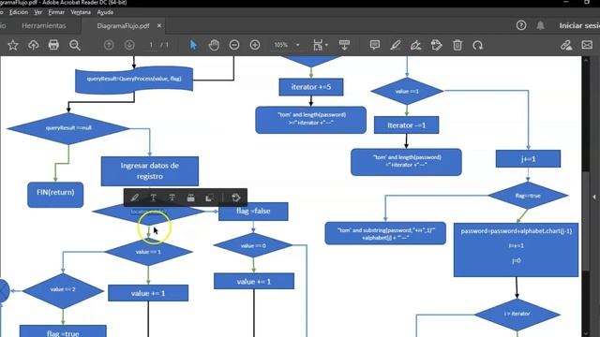Click the delete trash icon

pyautogui.click(x=457, y=45)
